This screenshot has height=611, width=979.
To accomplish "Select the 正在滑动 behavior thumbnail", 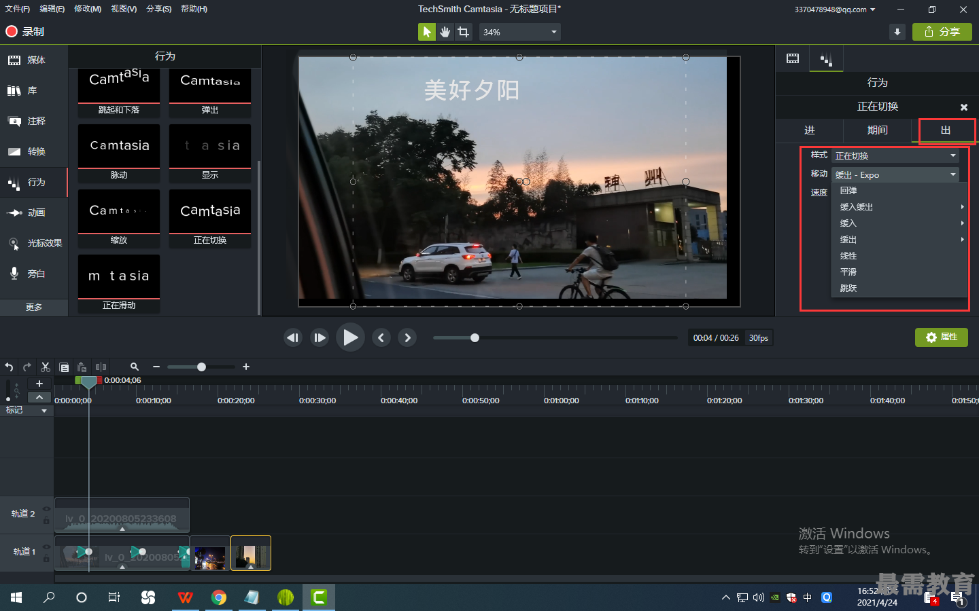I will point(119,283).
